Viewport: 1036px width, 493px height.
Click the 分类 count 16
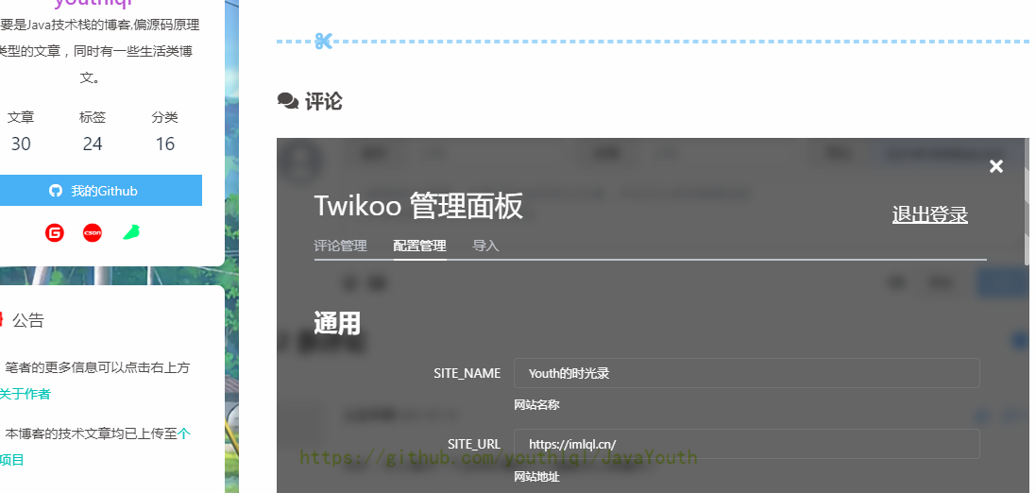[x=164, y=144]
